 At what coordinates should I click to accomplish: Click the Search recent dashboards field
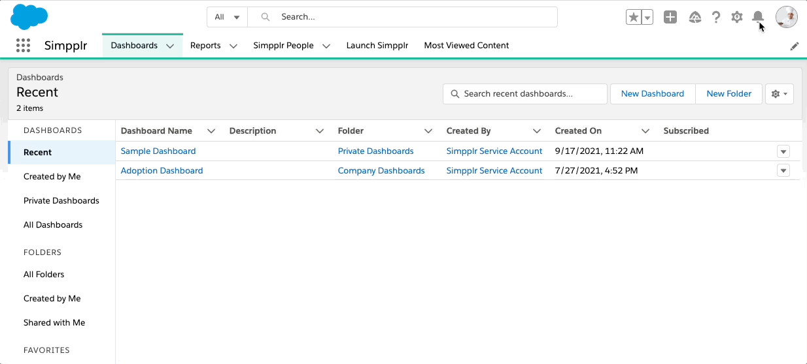pos(525,94)
